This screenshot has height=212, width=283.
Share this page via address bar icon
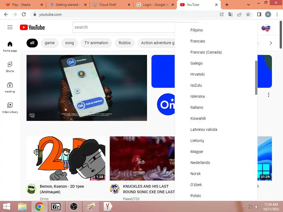239,14
